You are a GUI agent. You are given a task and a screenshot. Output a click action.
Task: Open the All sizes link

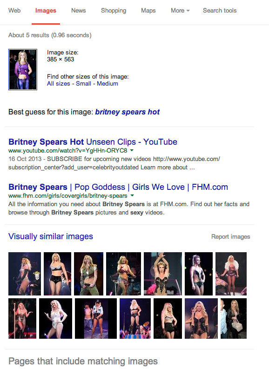(58, 84)
